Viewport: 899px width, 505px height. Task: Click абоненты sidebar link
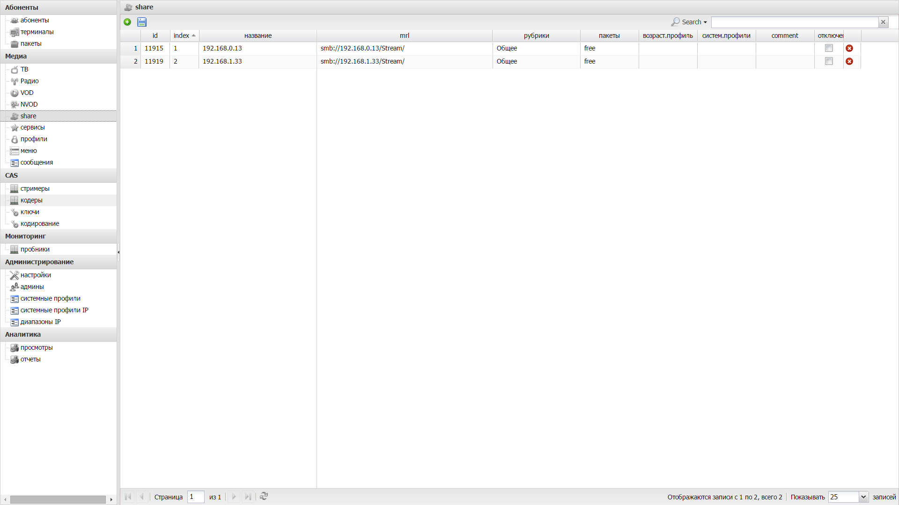coord(35,20)
